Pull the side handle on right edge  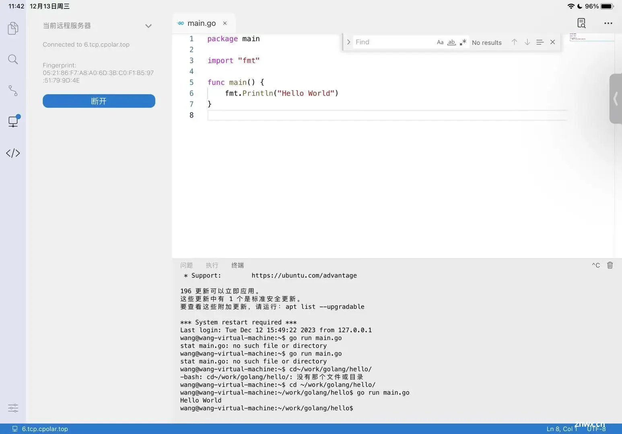tap(616, 98)
